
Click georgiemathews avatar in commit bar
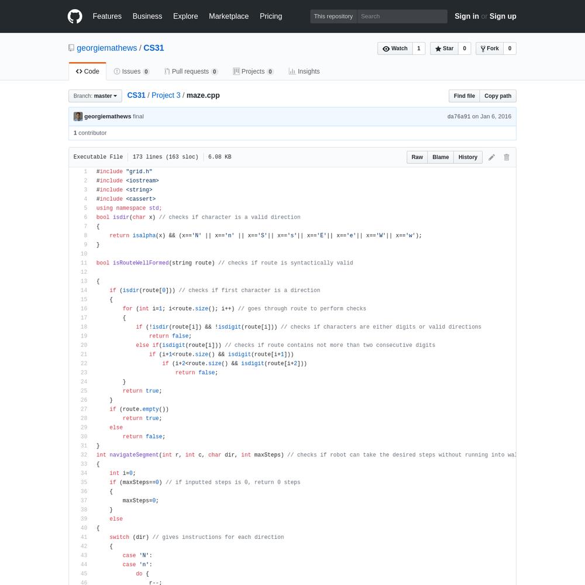pos(78,116)
